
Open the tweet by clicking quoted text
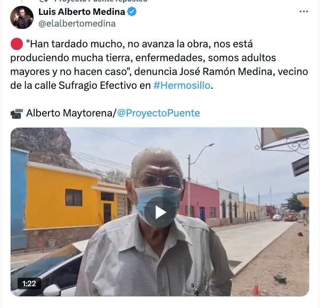click(x=159, y=64)
